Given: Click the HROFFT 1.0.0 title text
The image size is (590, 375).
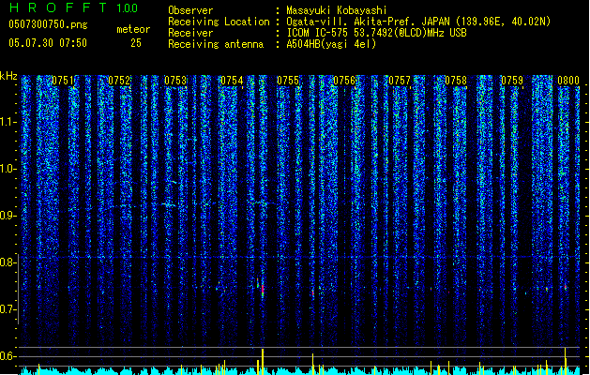Looking at the screenshot, I should coord(73,7).
